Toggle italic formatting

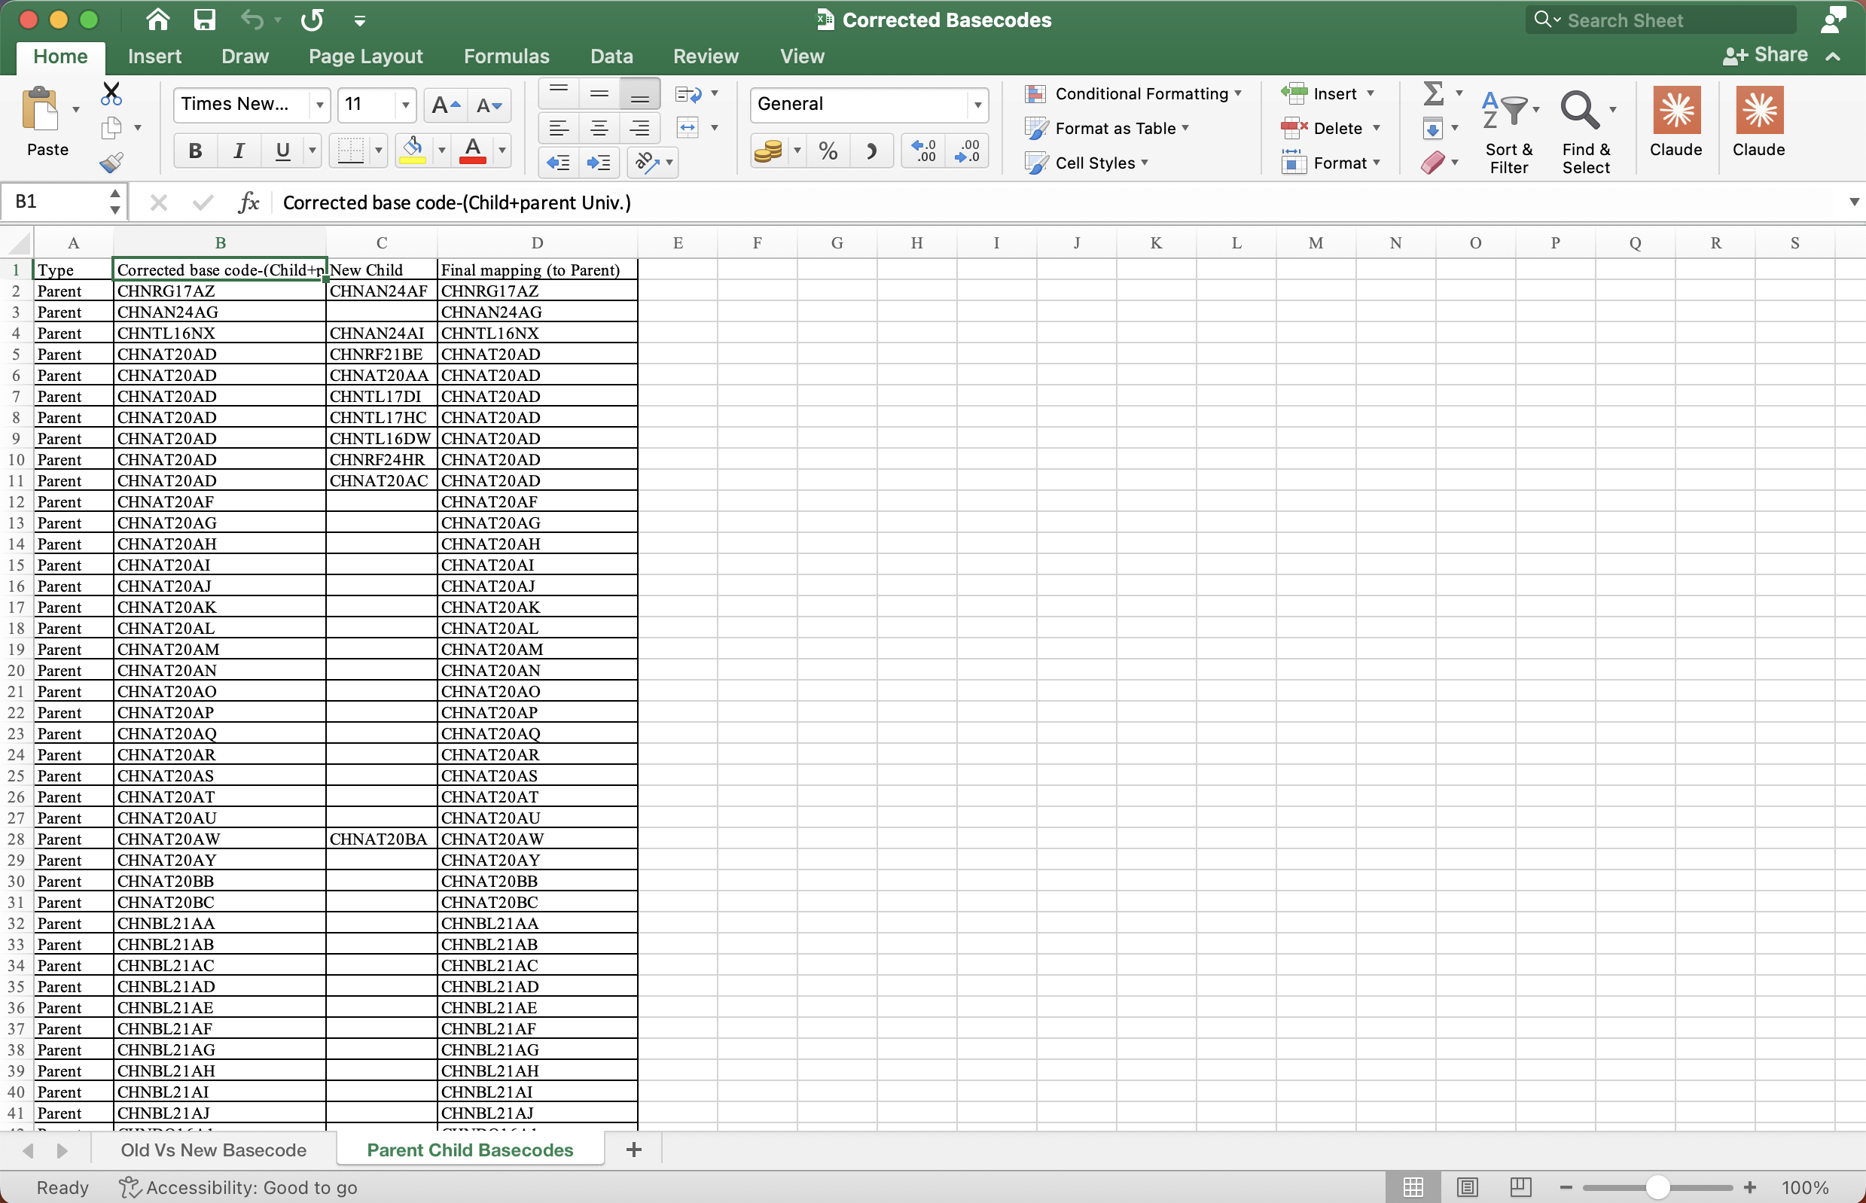(x=239, y=150)
